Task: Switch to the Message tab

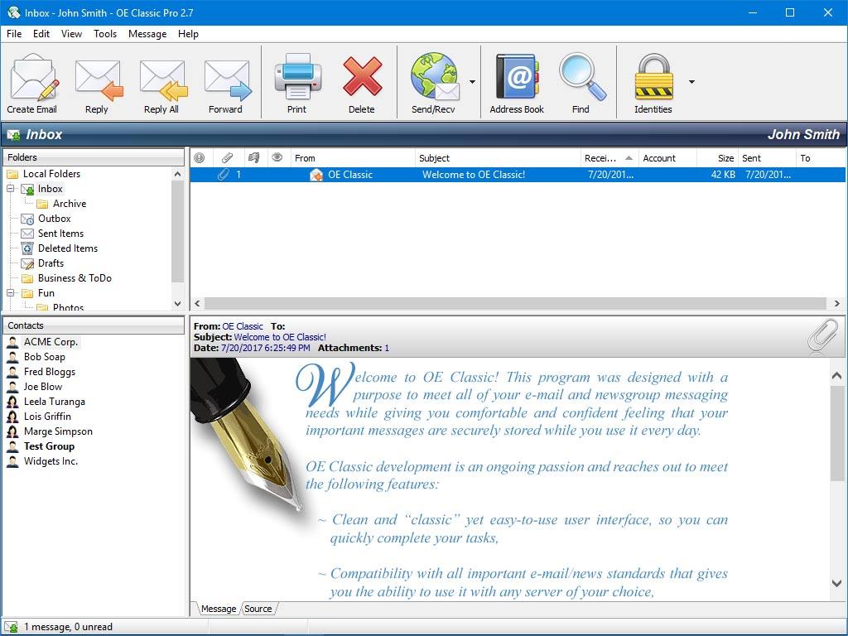Action: (219, 609)
